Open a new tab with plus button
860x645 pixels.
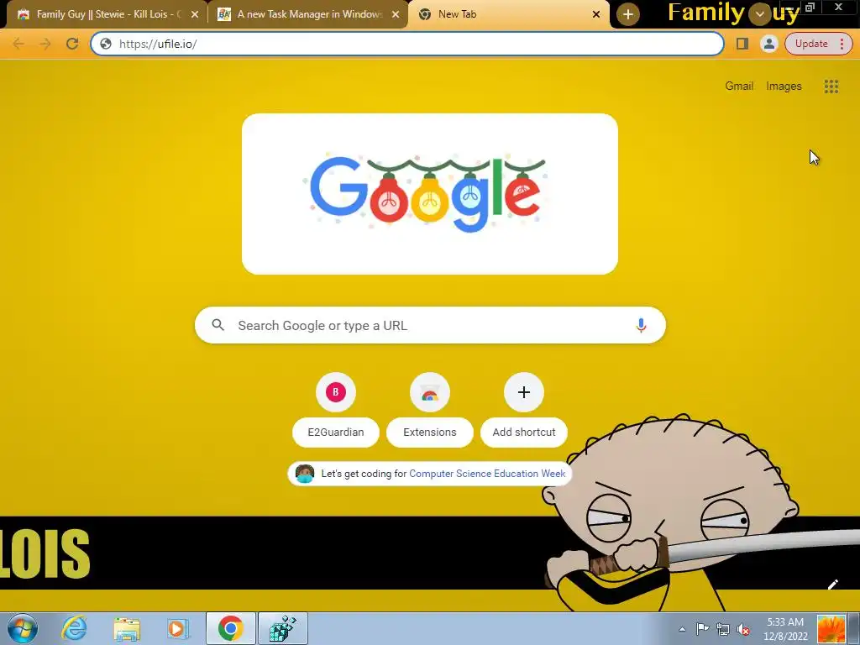pos(628,15)
